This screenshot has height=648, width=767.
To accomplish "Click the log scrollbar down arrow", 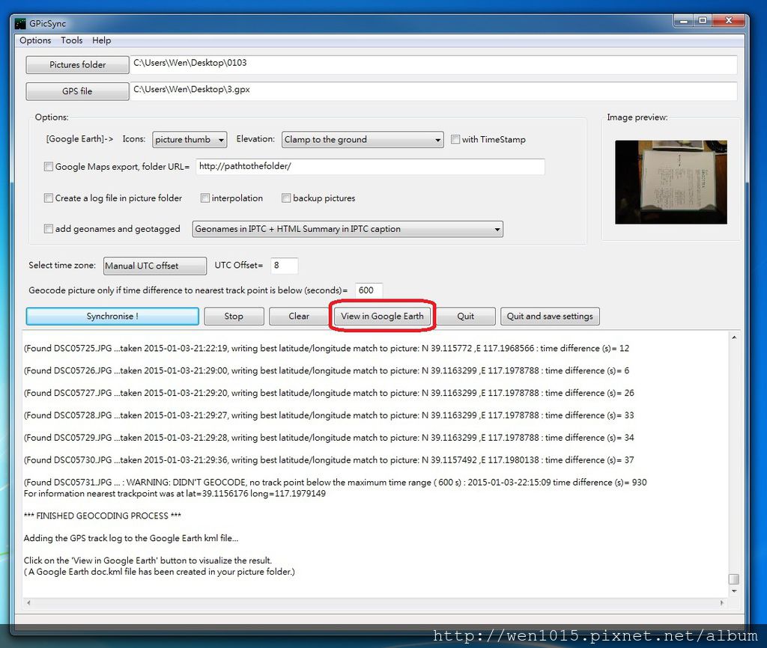I will point(734,591).
